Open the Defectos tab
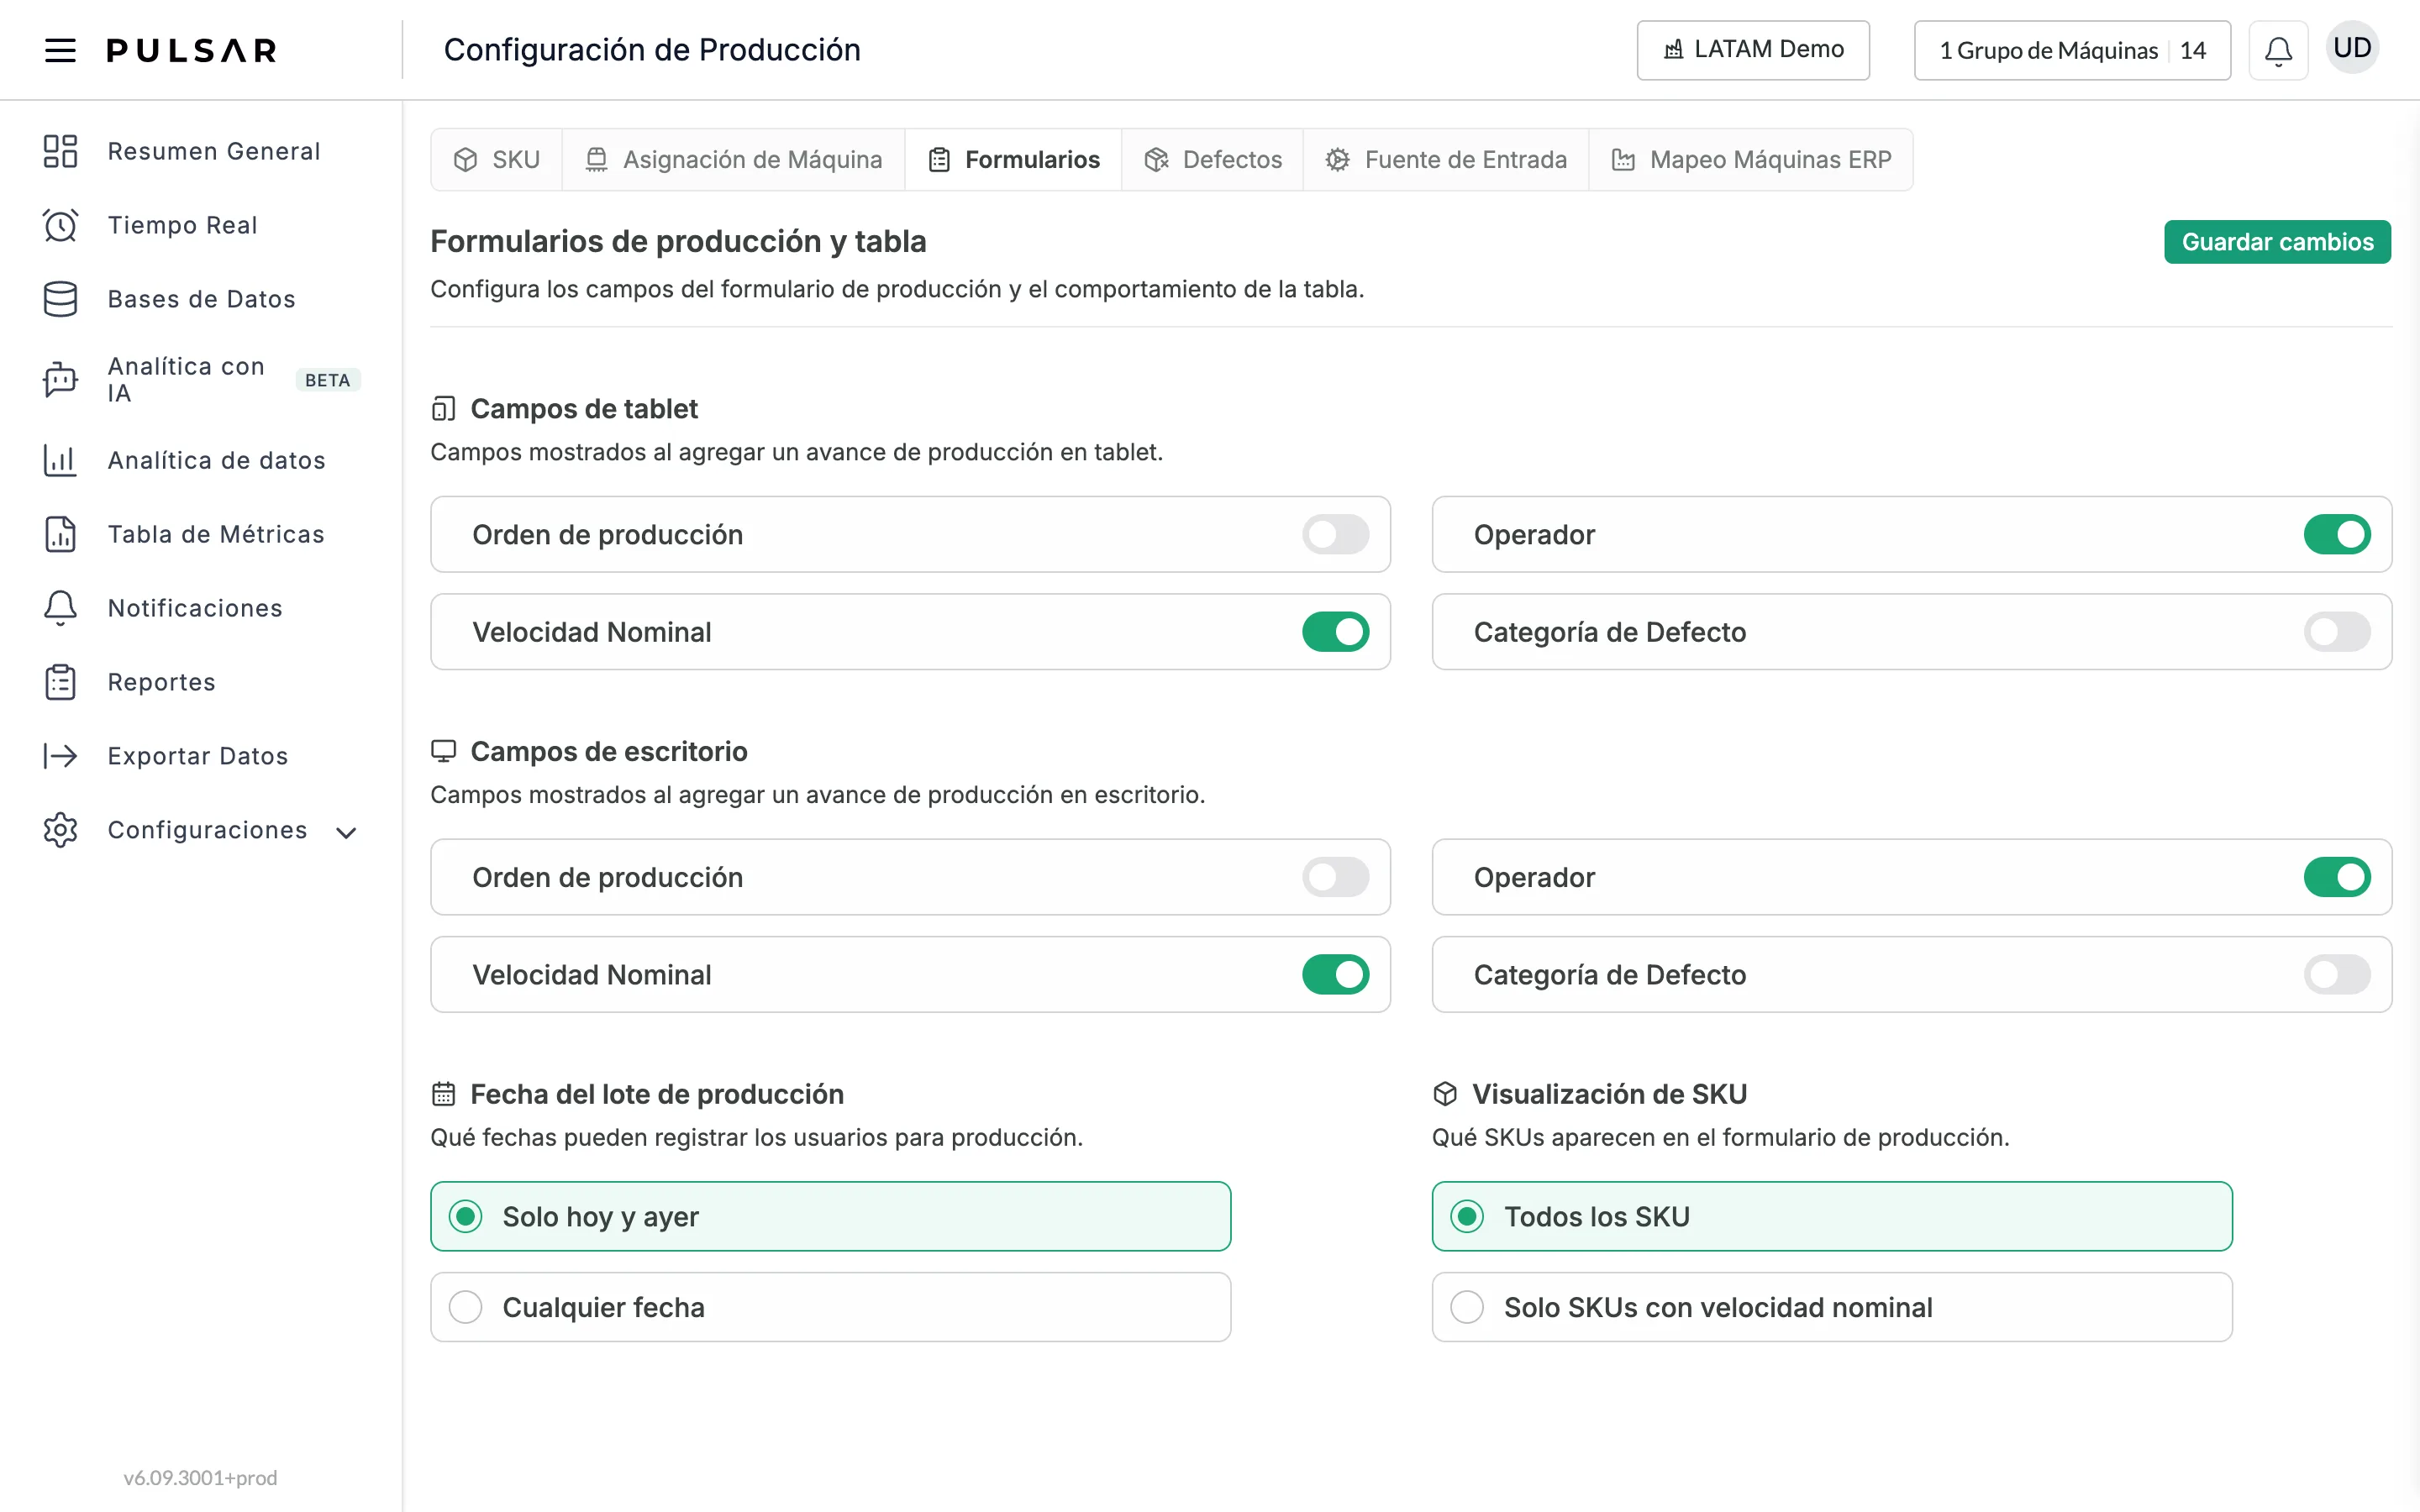 pyautogui.click(x=1213, y=159)
